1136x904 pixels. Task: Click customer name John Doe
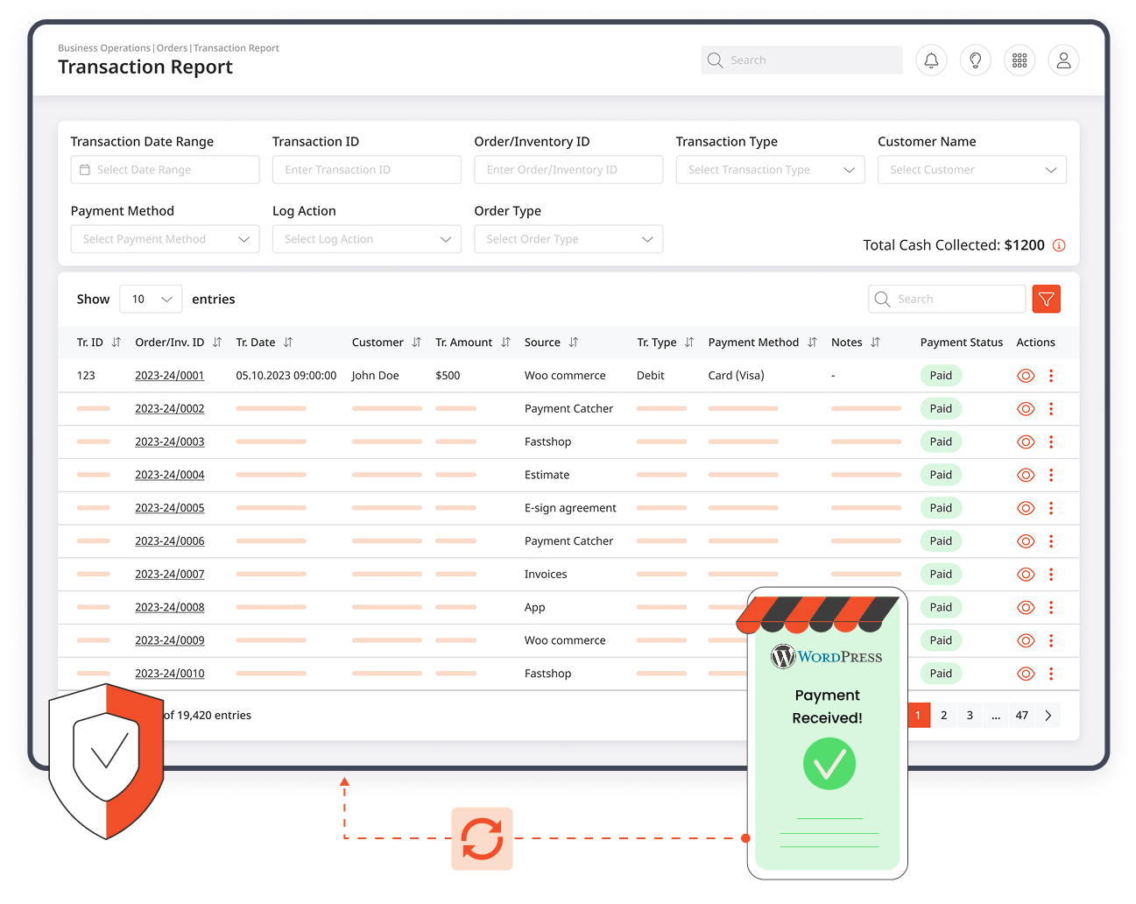[375, 376]
